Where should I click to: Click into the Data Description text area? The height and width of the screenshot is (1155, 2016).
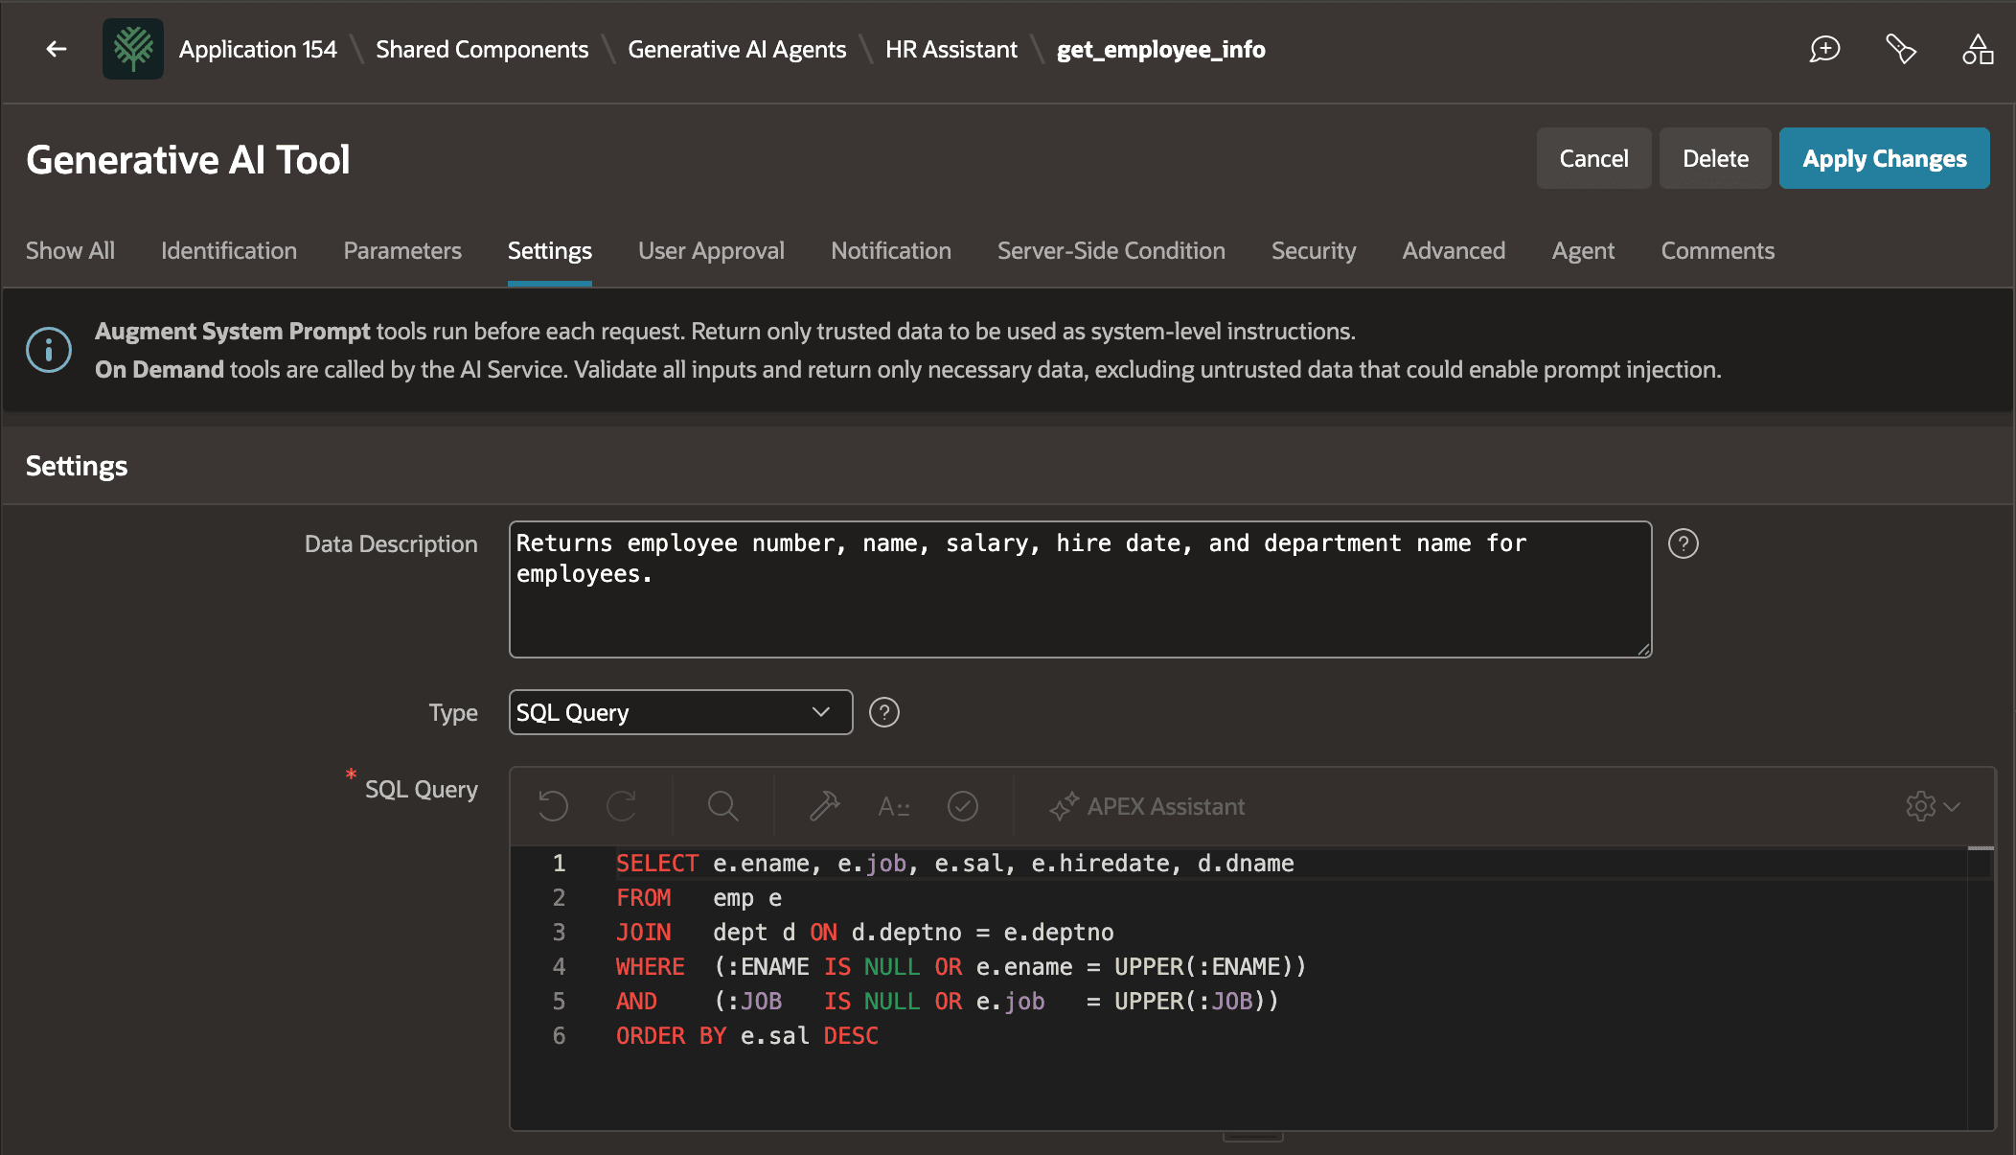[x=1080, y=589]
